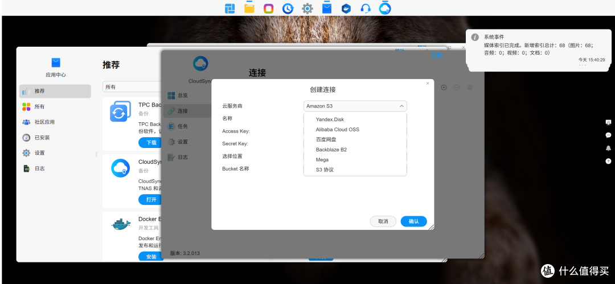Viewport: 615px width, 284px height.
Task: Click the Docker Engine whale icon in App Center
Action: coord(120,224)
